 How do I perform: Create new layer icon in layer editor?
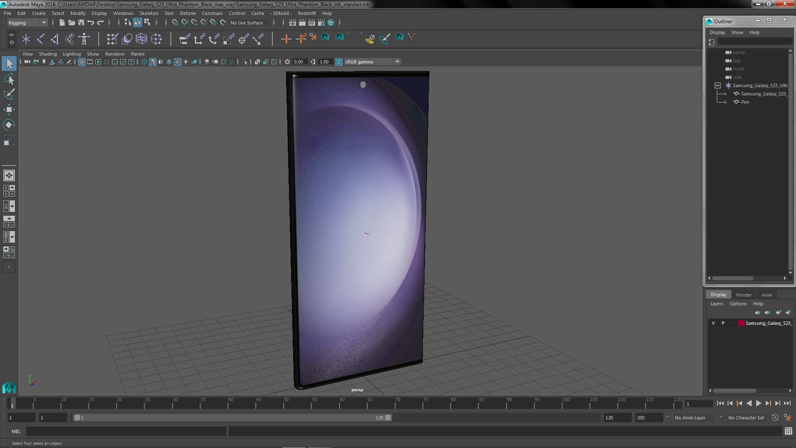click(778, 312)
